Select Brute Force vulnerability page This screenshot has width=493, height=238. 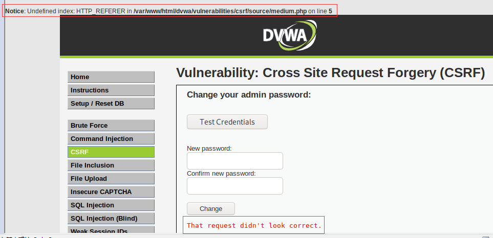pyautogui.click(x=111, y=126)
